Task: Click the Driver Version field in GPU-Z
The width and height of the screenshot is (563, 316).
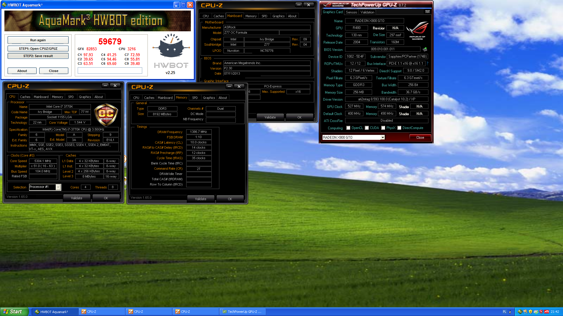Action: click(x=387, y=99)
